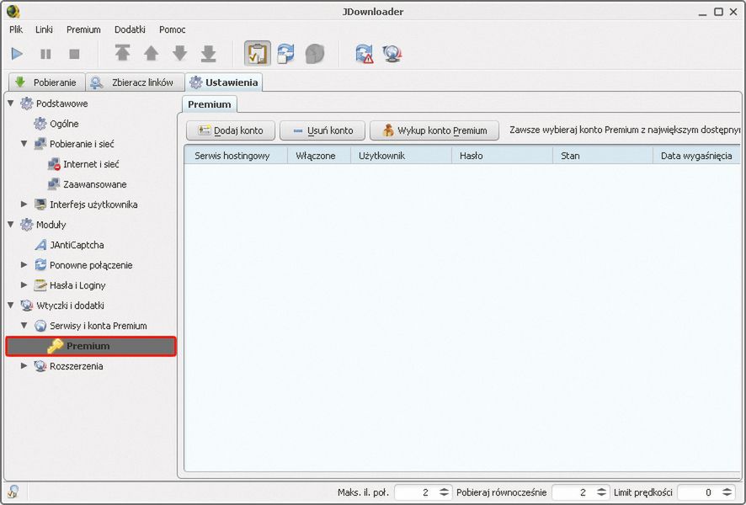This screenshot has width=746, height=505.
Task: Select the Premium key tree item
Action: tap(91, 346)
